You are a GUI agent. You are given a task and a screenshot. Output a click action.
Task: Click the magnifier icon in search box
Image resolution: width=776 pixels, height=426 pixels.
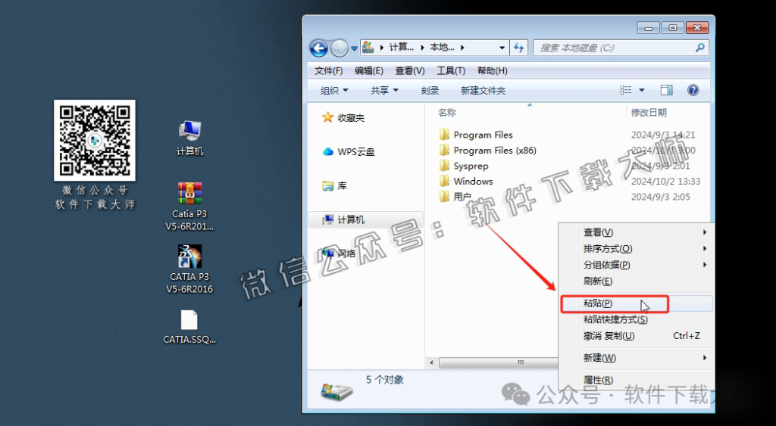tap(699, 48)
